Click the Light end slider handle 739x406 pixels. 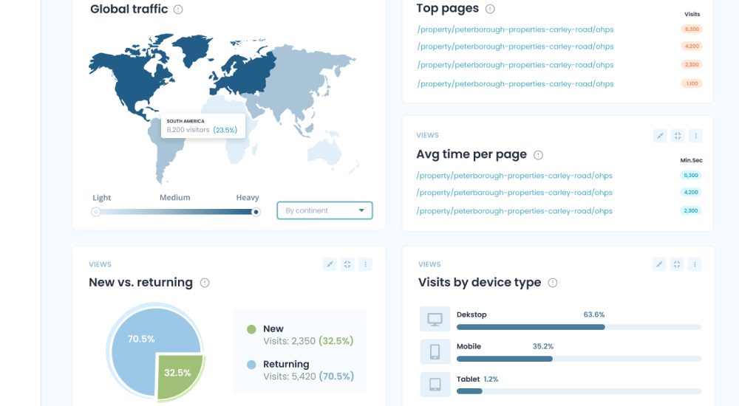tap(95, 212)
